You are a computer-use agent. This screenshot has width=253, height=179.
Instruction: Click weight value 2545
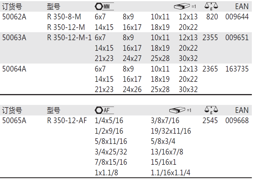[x=210, y=121]
